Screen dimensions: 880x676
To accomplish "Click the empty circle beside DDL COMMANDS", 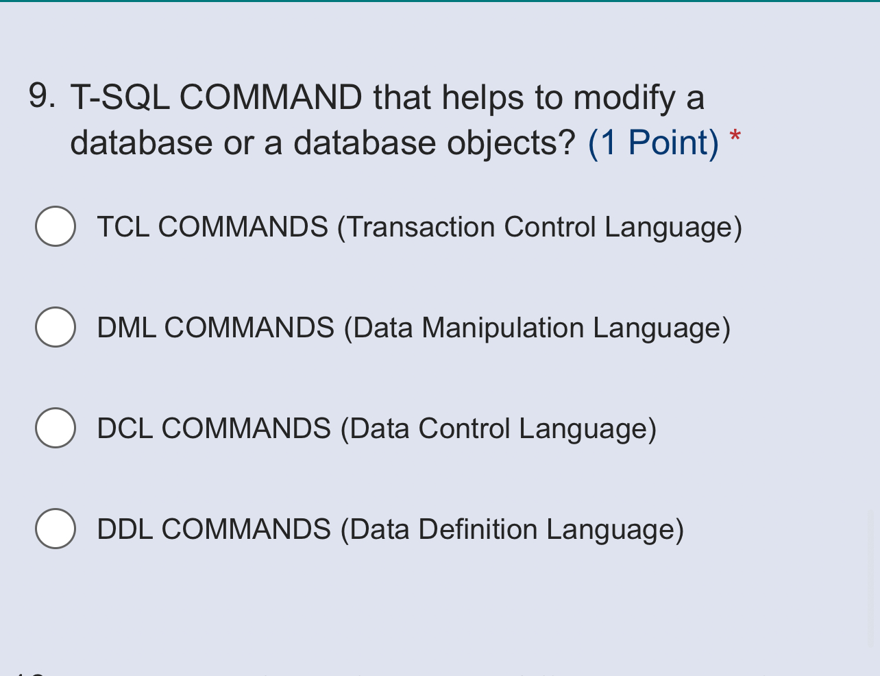I will (x=55, y=529).
